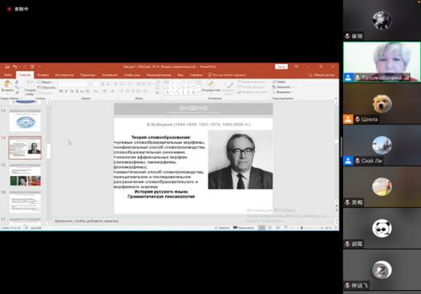
Task: Click the Общий доступ share button
Action: coord(322,75)
